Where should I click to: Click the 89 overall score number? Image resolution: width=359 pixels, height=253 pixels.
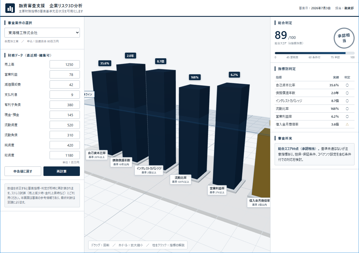(x=281, y=35)
